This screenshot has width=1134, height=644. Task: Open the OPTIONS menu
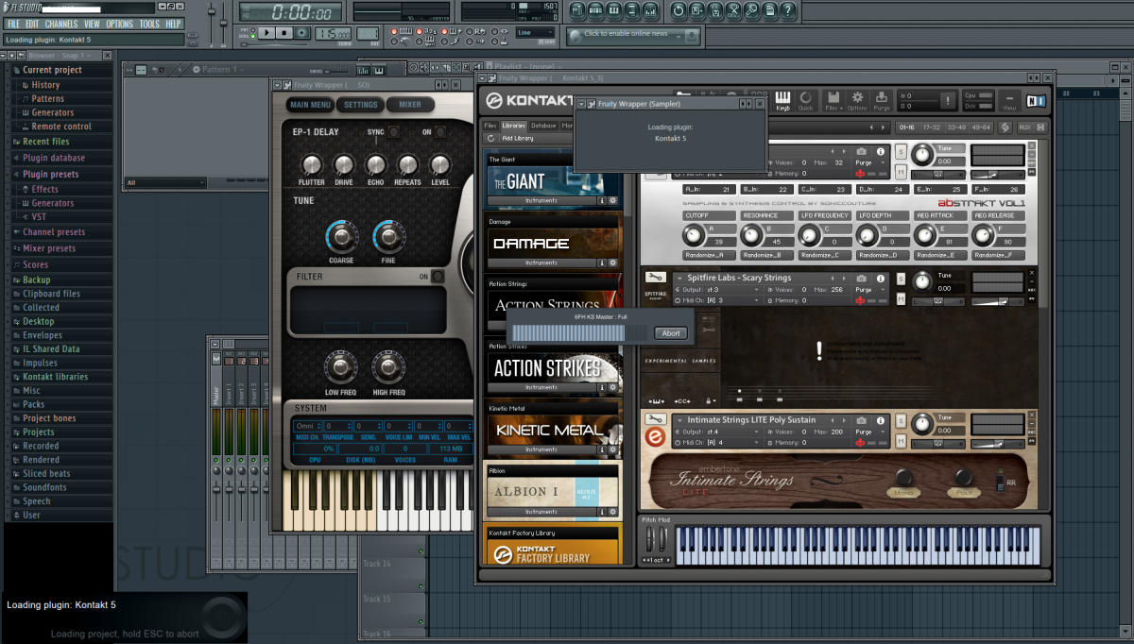pyautogui.click(x=120, y=24)
